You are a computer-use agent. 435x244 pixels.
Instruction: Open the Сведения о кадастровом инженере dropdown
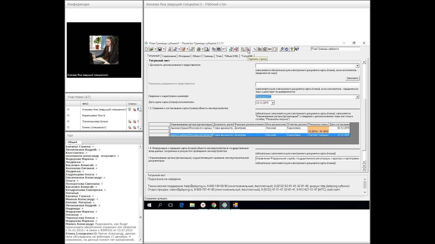[x=357, y=97]
